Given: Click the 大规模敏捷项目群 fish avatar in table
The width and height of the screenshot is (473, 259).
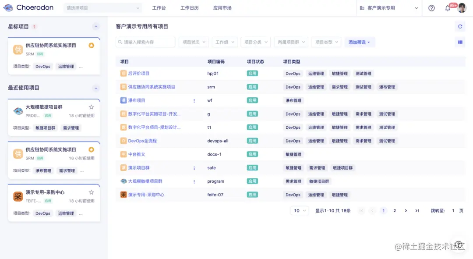Looking at the screenshot, I should [x=124, y=181].
